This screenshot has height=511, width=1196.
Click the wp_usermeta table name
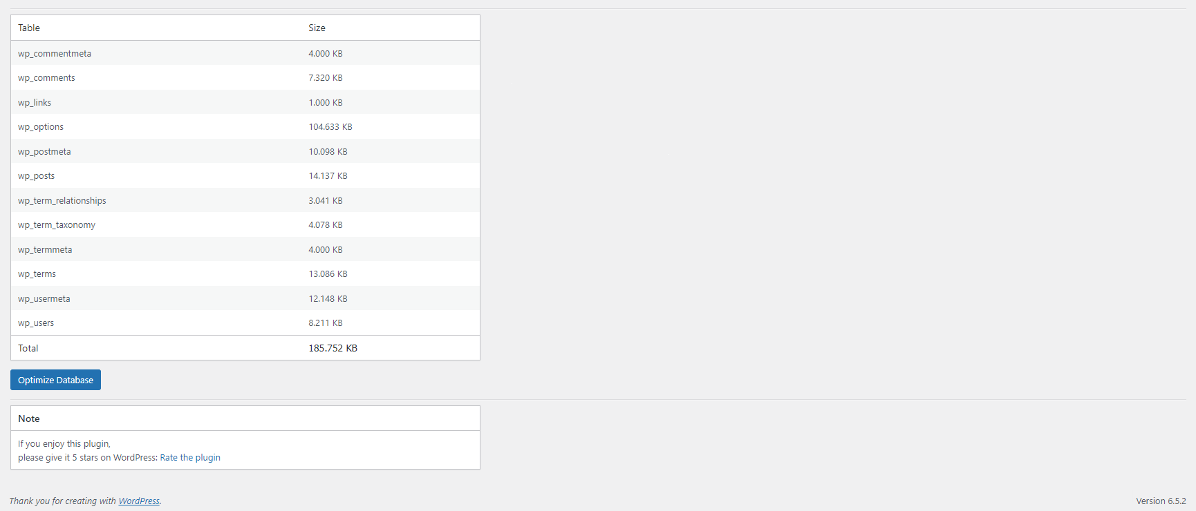tap(44, 299)
